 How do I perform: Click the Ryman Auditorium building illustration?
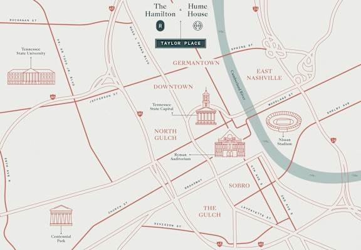tap(230, 144)
